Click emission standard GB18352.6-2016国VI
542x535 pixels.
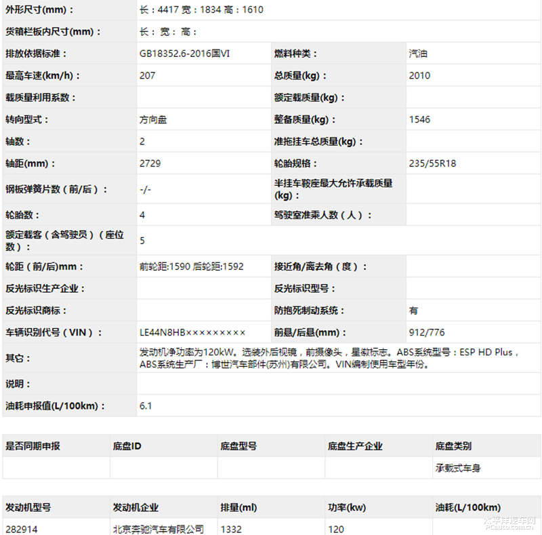[184, 54]
